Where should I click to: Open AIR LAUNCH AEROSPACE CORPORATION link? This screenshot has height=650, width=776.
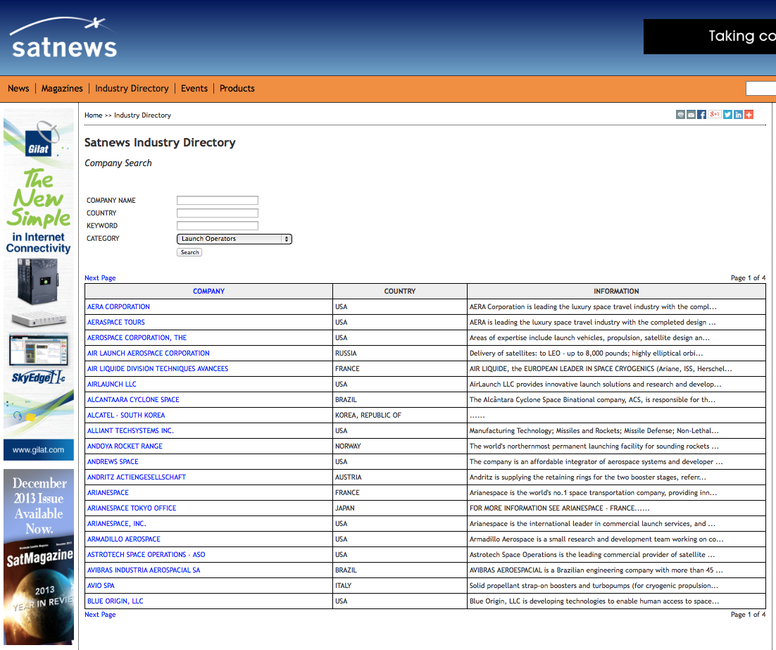click(149, 354)
